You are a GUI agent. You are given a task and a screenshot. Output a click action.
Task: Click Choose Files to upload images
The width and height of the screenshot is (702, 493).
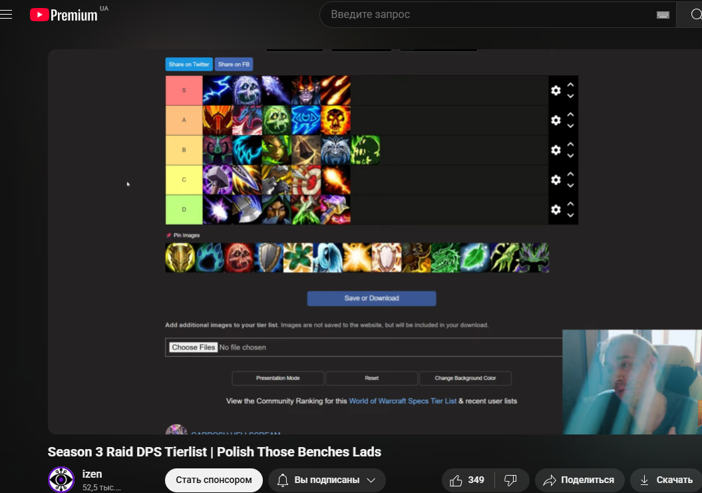194,347
